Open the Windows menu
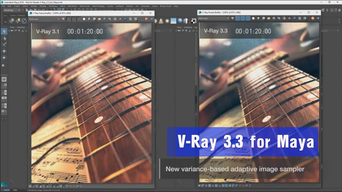342x192 pixels. 53,6
